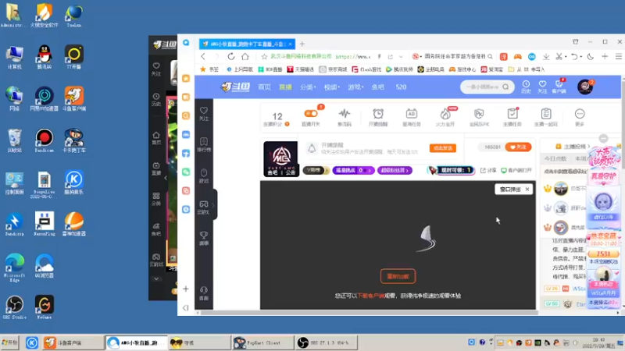Screen dimensions: 625x351
Task: Click the reload button in video player
Action: point(398,276)
